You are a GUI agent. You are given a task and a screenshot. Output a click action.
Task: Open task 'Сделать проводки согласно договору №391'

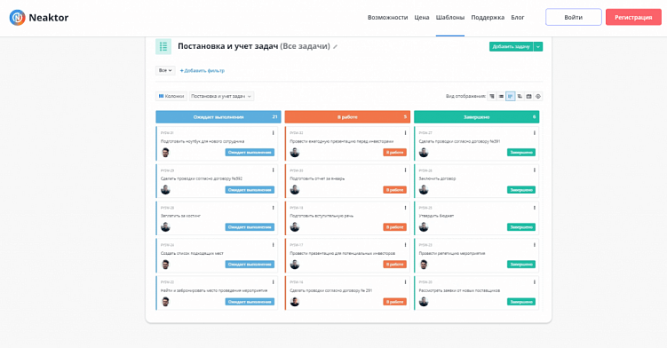[x=459, y=141]
